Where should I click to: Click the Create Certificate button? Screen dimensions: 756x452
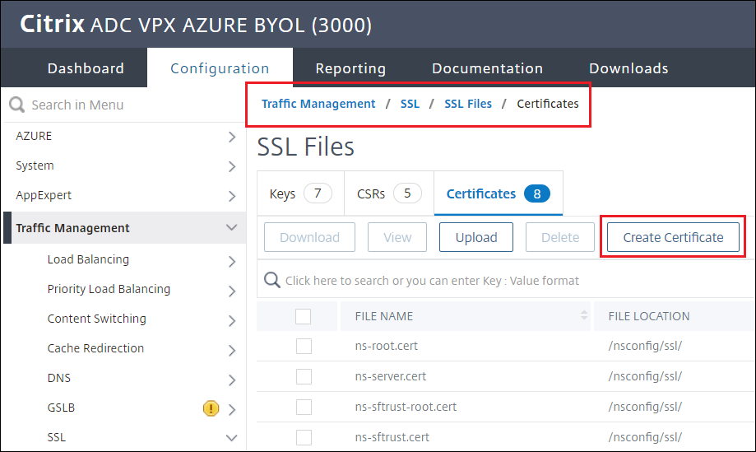[673, 237]
